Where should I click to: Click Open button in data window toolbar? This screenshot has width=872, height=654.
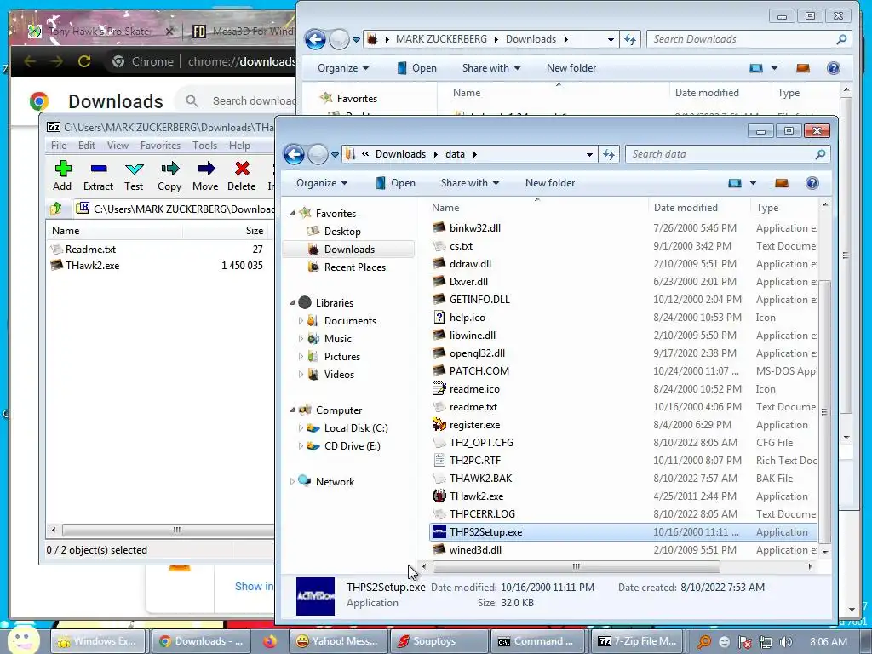(395, 183)
